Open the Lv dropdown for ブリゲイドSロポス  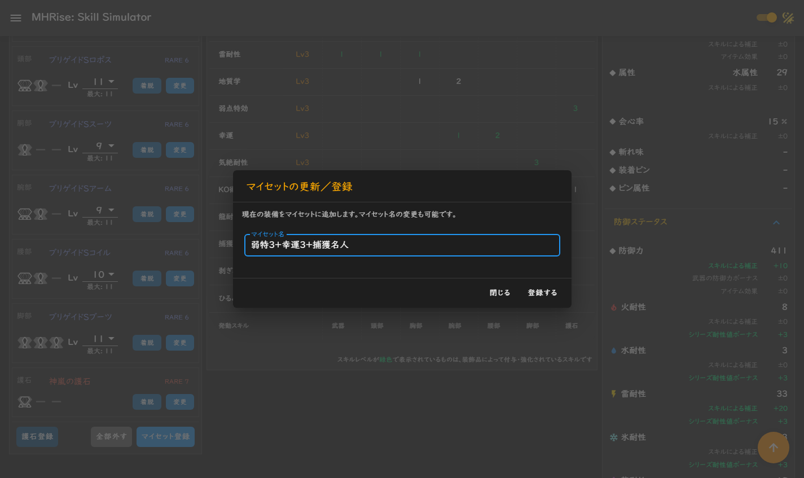[100, 82]
